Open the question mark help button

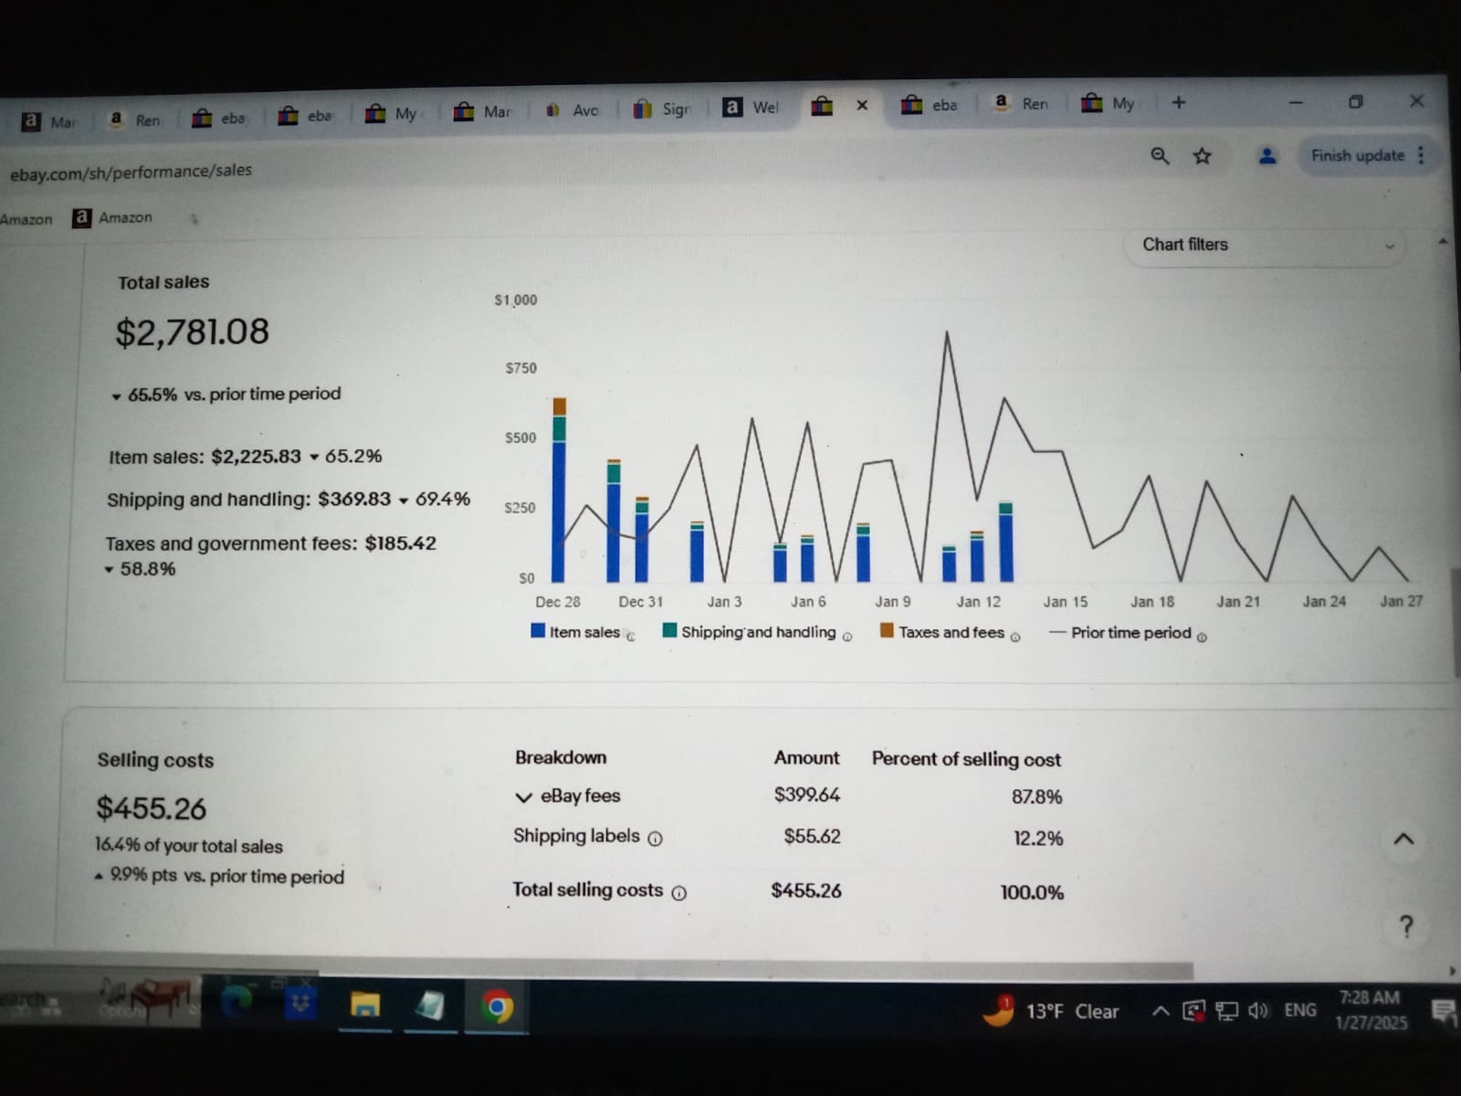click(1406, 926)
